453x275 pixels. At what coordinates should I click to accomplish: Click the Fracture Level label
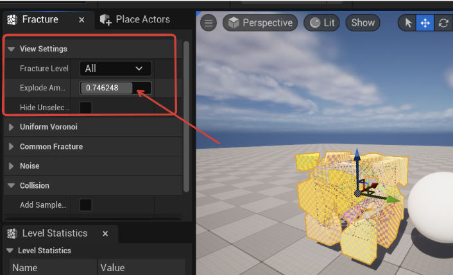tap(44, 69)
